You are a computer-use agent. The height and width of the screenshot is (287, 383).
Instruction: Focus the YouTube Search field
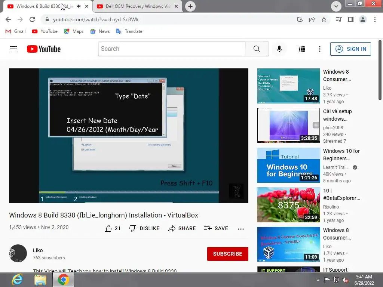[x=172, y=49]
